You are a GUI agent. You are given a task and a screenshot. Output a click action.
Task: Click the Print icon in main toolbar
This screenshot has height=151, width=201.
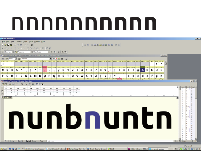[32, 45]
